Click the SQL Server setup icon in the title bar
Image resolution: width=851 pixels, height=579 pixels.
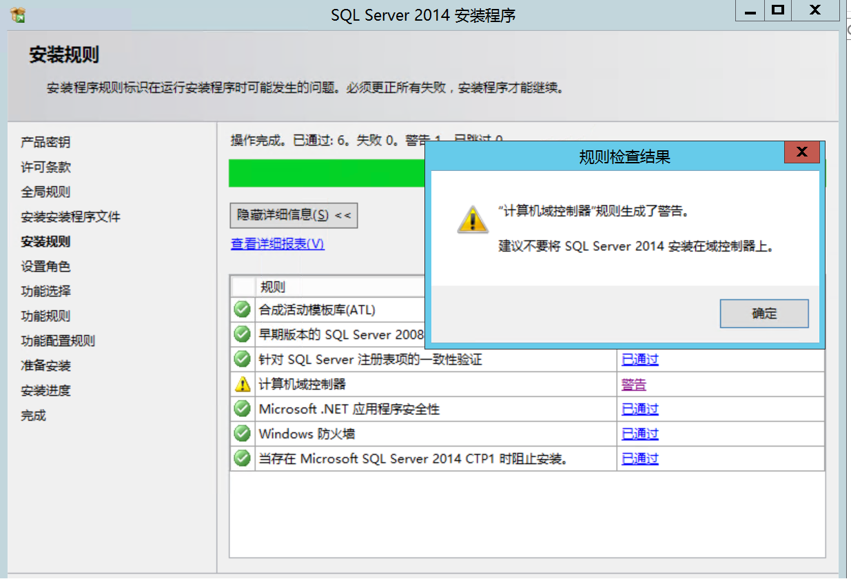19,14
